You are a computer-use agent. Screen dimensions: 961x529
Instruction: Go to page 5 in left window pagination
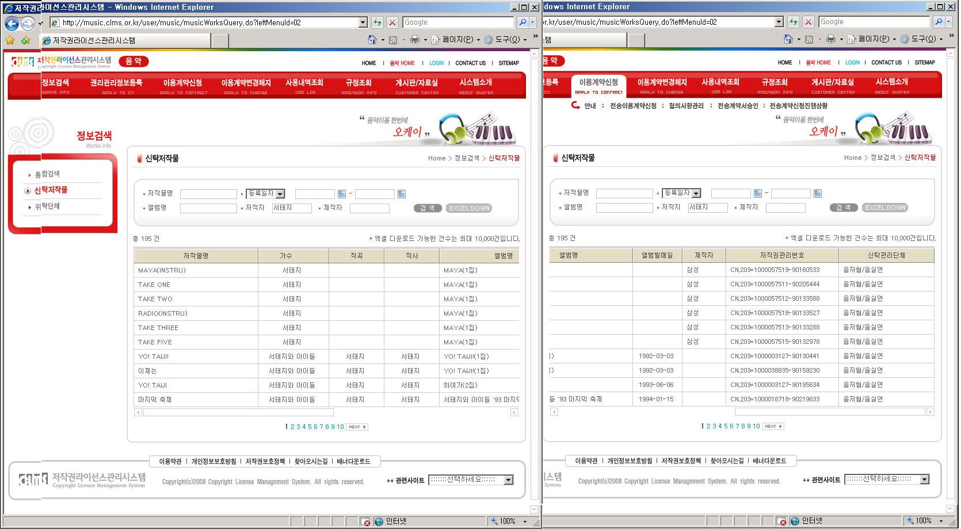click(x=310, y=427)
